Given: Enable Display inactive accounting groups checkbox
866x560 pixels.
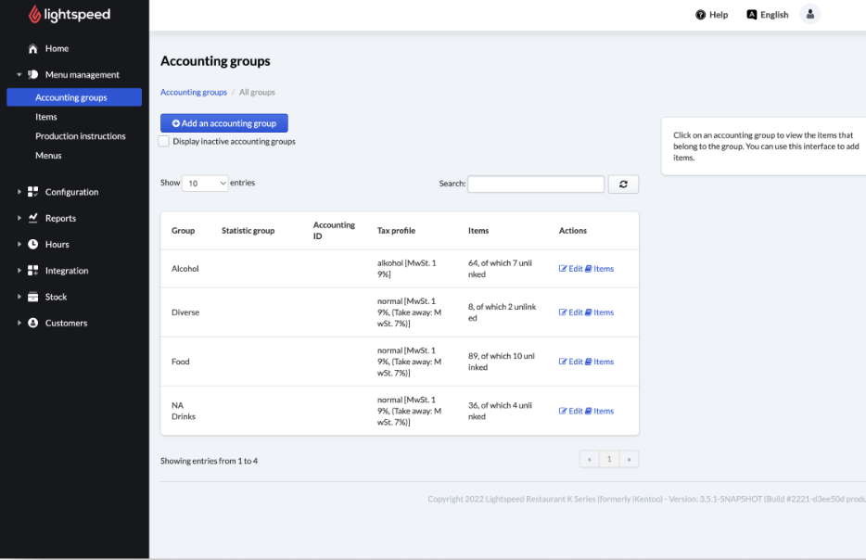Looking at the screenshot, I should coord(164,142).
